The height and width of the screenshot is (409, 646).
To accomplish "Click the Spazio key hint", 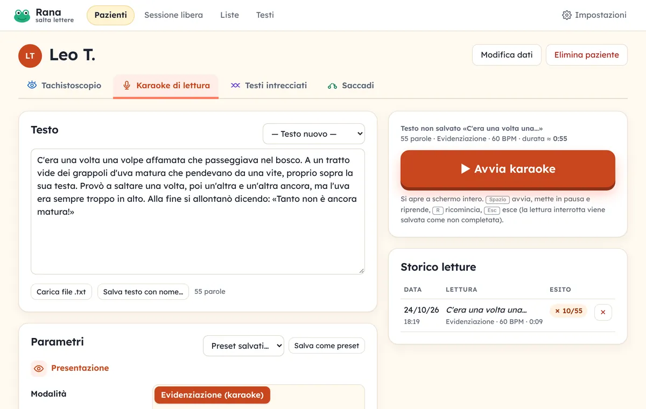I will tap(497, 200).
